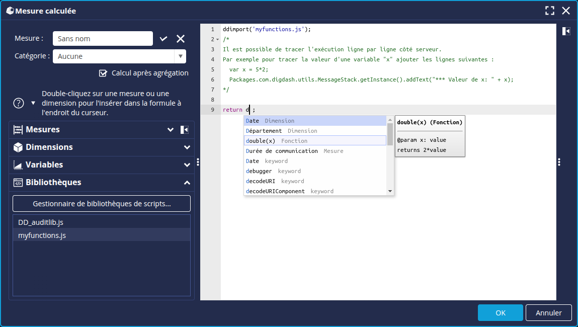Click the Bibliothèques section header
578x327 pixels.
click(x=102, y=183)
